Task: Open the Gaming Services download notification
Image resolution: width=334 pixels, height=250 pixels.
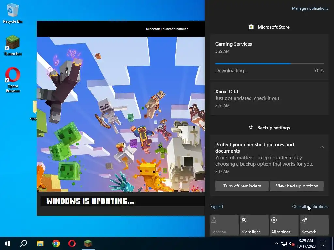Action: click(269, 57)
